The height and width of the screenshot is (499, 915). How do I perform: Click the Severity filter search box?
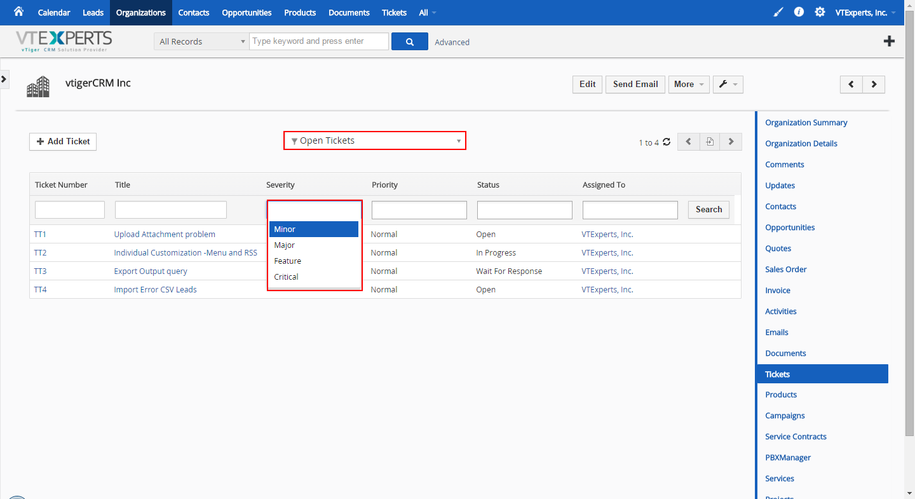coord(315,210)
